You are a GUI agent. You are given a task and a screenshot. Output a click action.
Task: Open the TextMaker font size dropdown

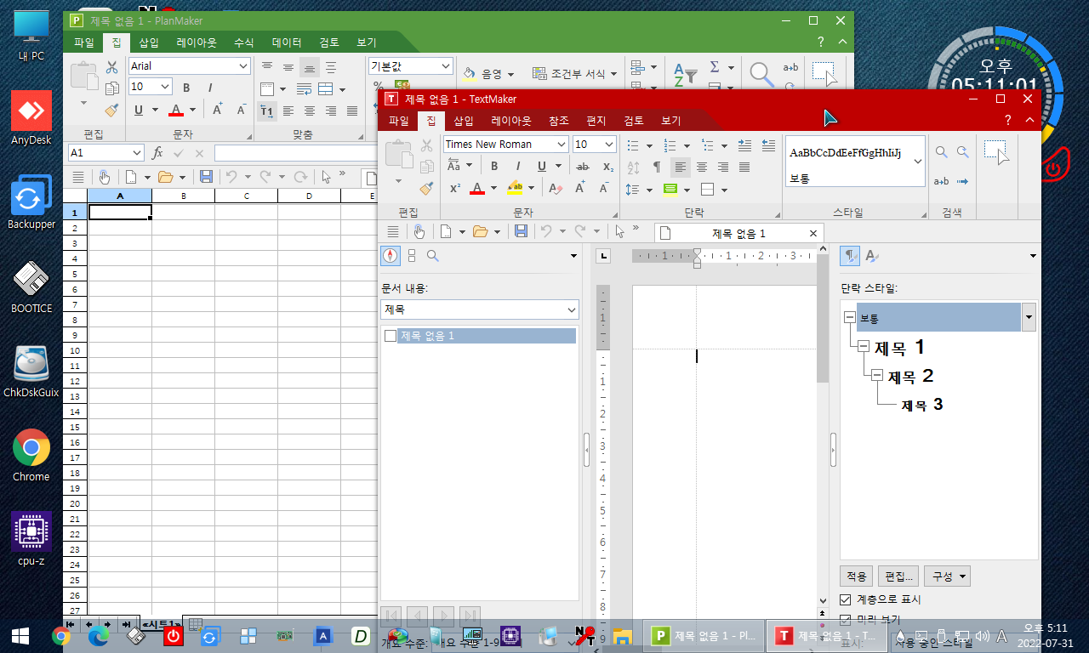click(x=608, y=145)
